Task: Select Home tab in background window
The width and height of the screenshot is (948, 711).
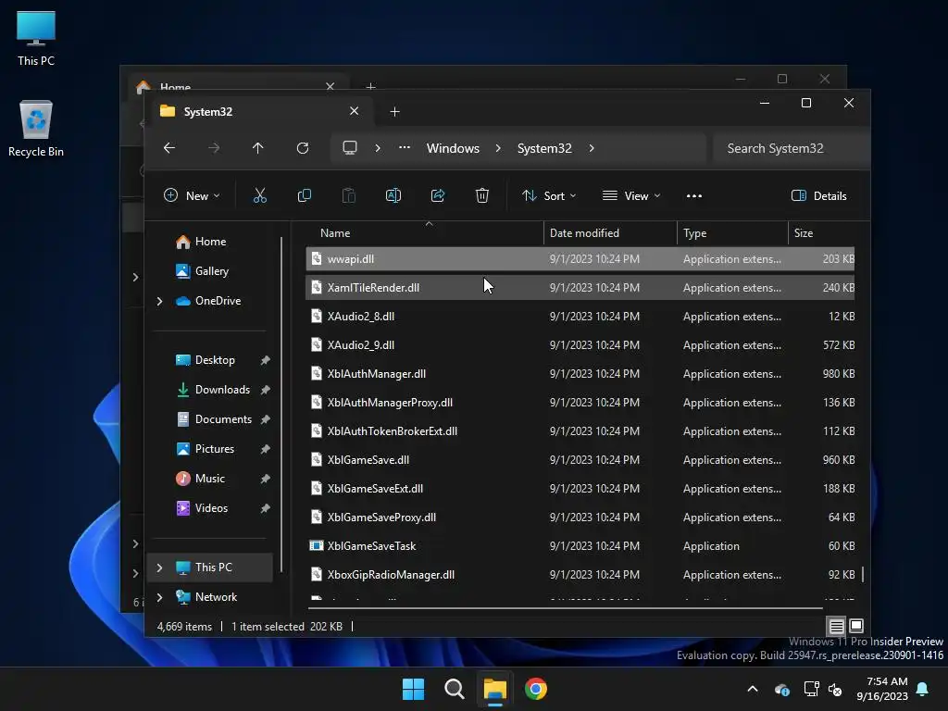Action: 236,84
